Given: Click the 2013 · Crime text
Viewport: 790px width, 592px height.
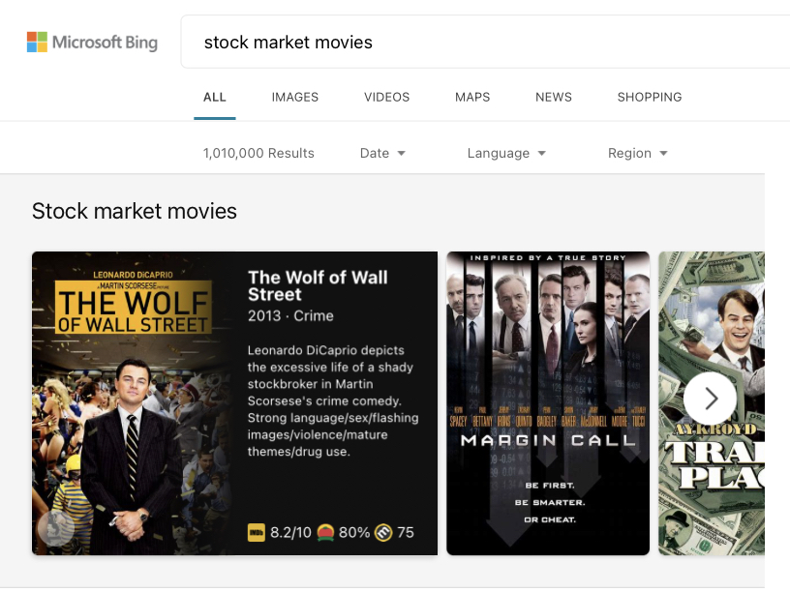Looking at the screenshot, I should (290, 315).
